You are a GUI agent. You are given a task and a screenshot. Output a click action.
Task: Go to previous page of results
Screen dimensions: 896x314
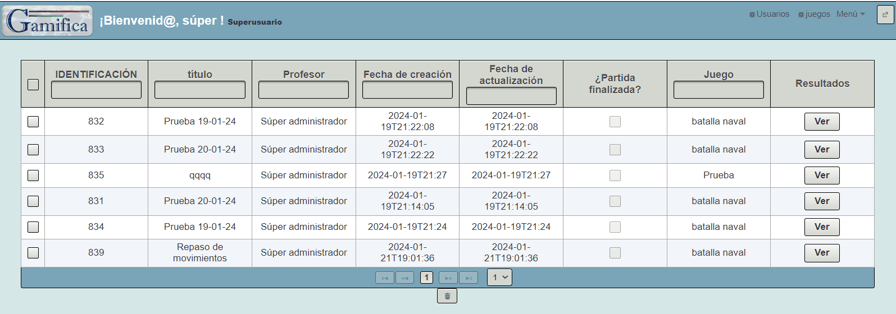(x=404, y=278)
